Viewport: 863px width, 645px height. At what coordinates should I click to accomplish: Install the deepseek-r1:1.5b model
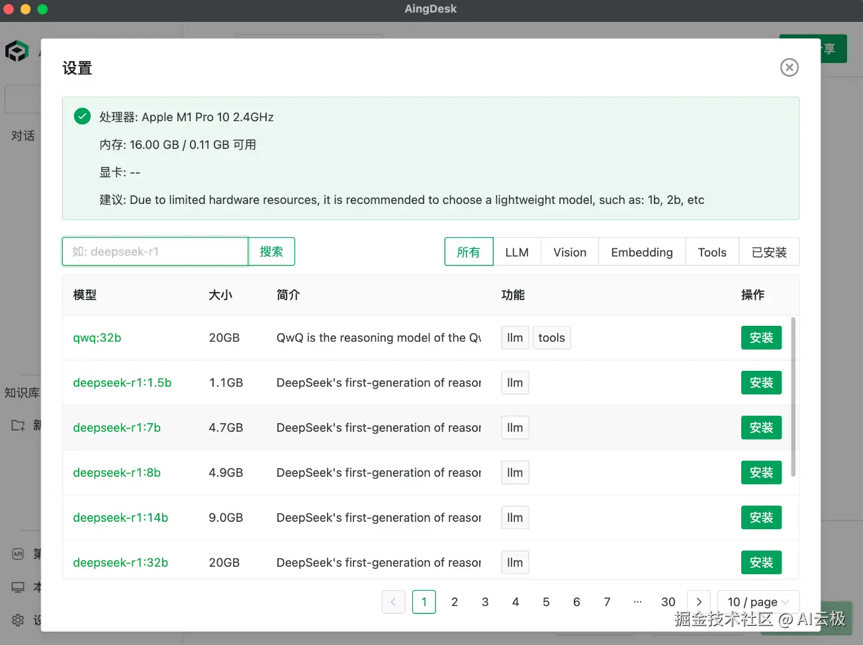tap(761, 383)
